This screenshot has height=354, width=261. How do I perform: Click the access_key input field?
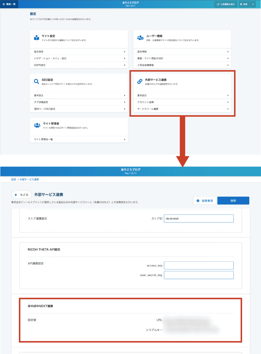tap(199, 265)
